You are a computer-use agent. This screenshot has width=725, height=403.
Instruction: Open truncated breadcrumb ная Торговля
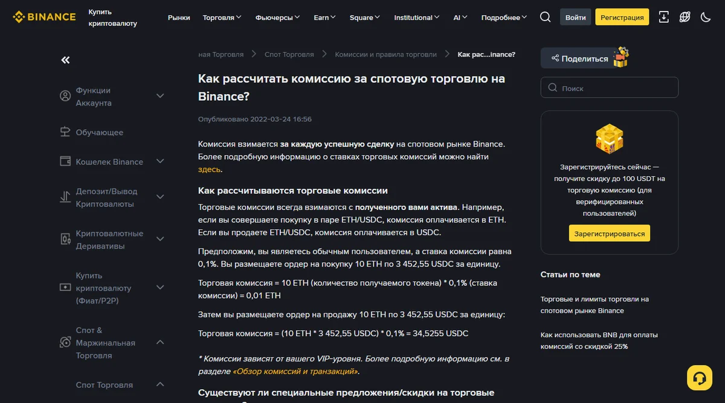[221, 54]
